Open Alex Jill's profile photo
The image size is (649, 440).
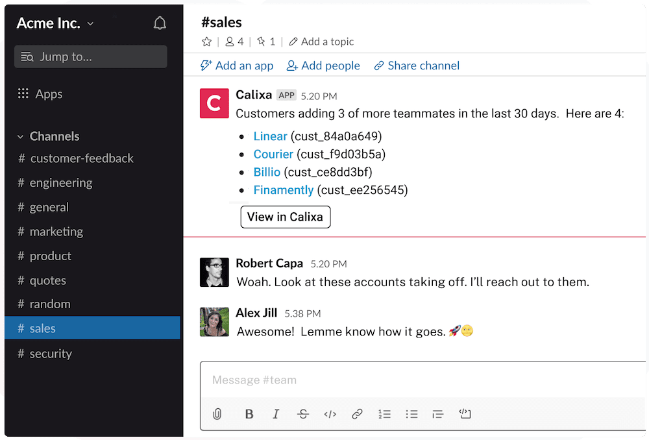pyautogui.click(x=214, y=322)
